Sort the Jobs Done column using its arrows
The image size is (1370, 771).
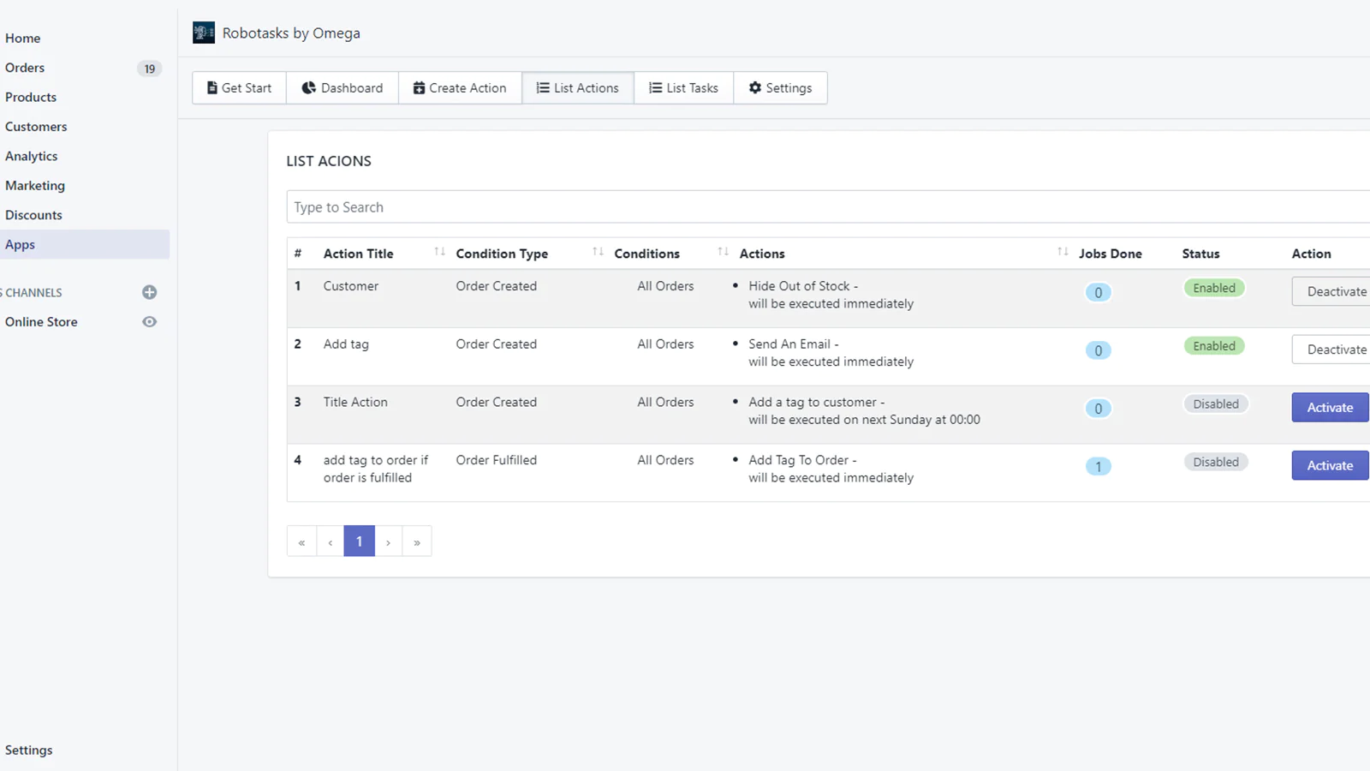(x=1062, y=251)
